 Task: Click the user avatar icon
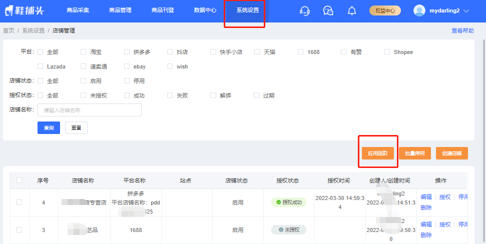(x=419, y=10)
